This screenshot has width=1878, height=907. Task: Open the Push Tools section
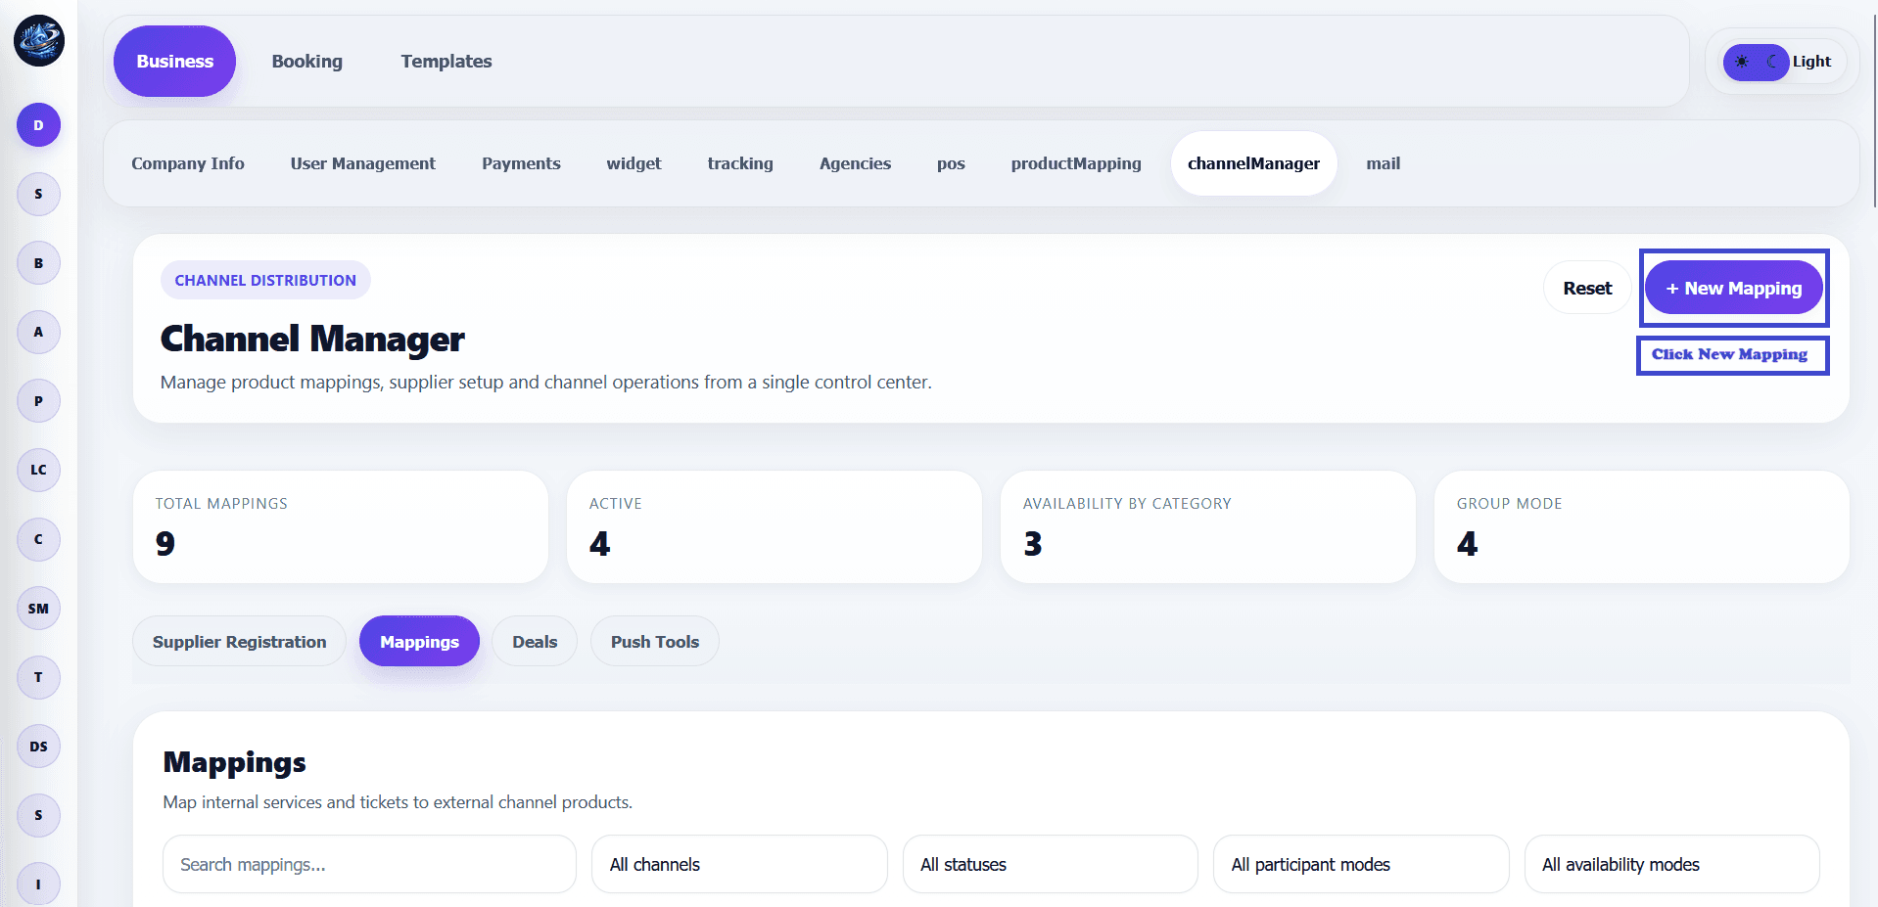[x=655, y=642]
